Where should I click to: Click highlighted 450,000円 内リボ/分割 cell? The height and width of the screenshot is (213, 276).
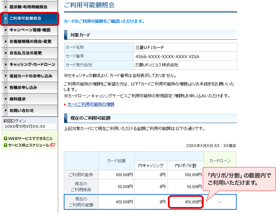pyautogui.click(x=185, y=201)
